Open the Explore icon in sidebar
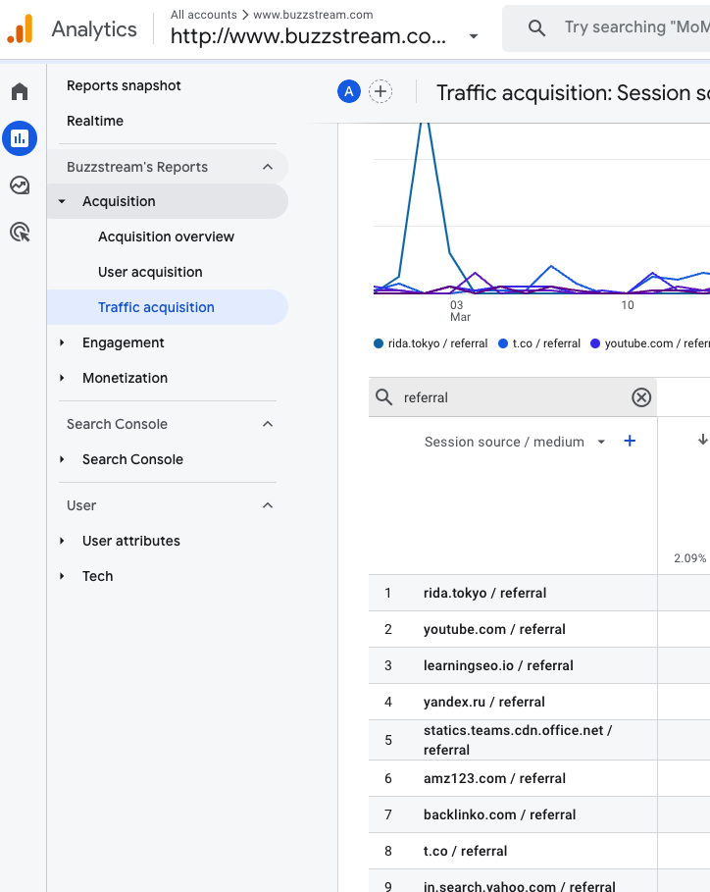 (20, 185)
